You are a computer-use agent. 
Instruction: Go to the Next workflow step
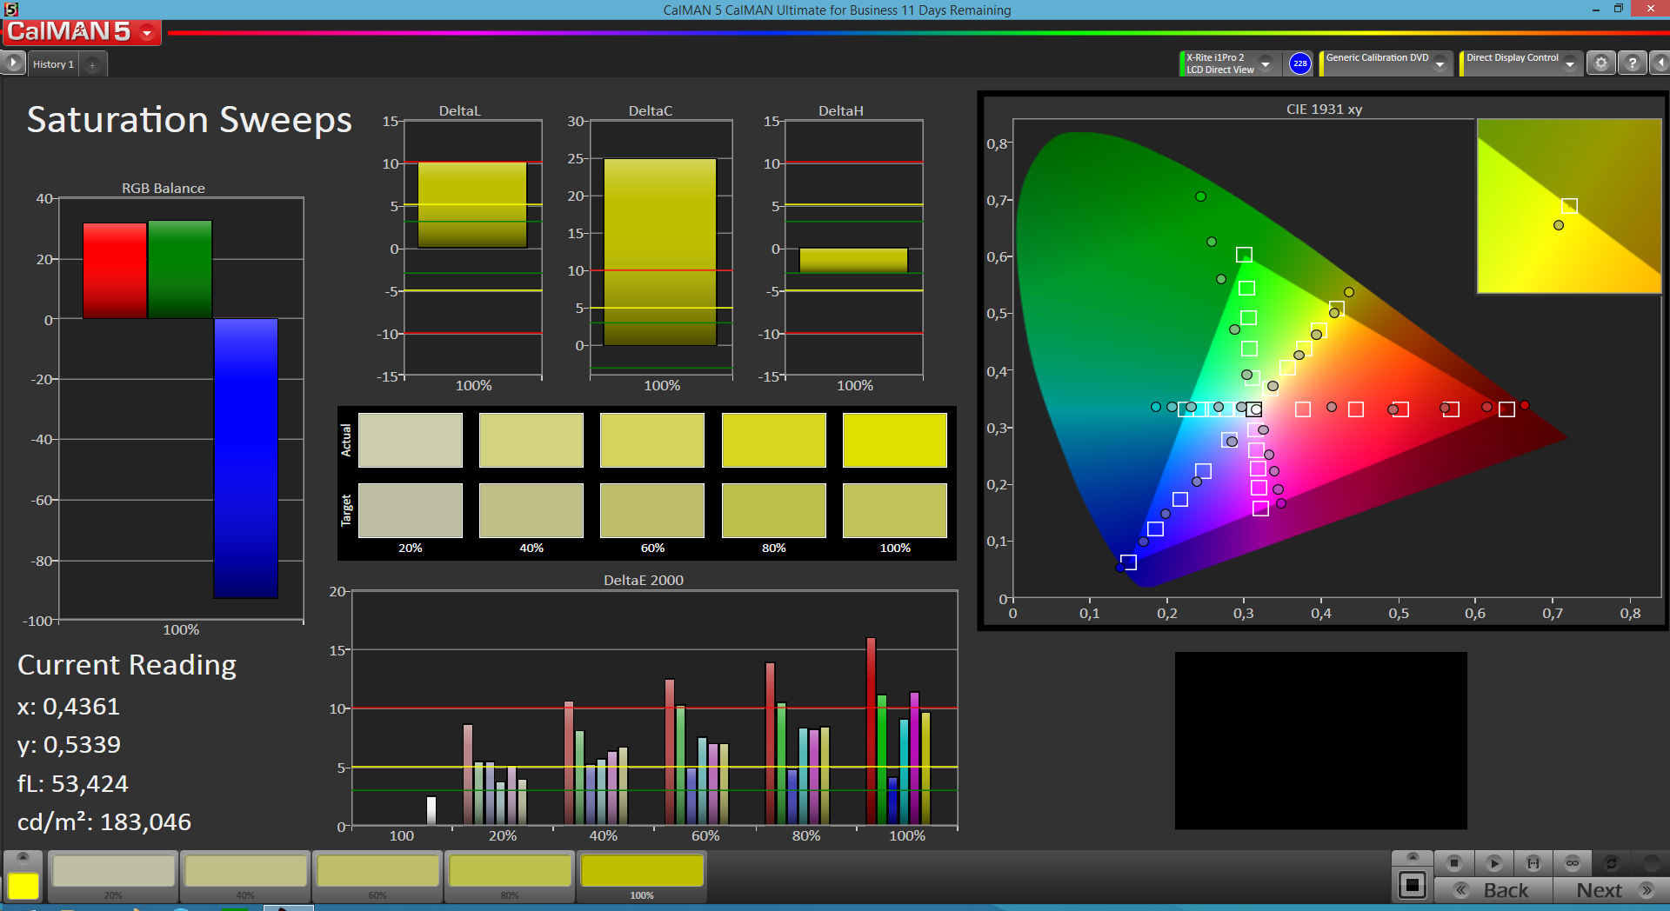pos(1612,890)
